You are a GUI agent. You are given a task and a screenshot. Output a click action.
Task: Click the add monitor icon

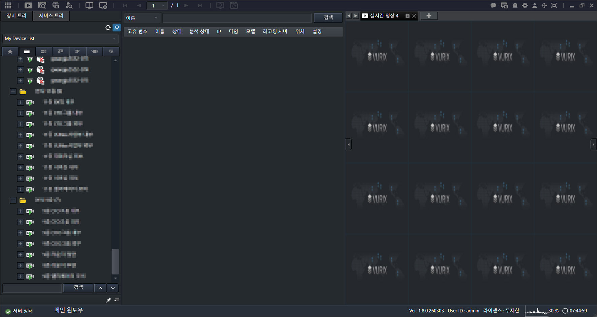(x=103, y=5)
